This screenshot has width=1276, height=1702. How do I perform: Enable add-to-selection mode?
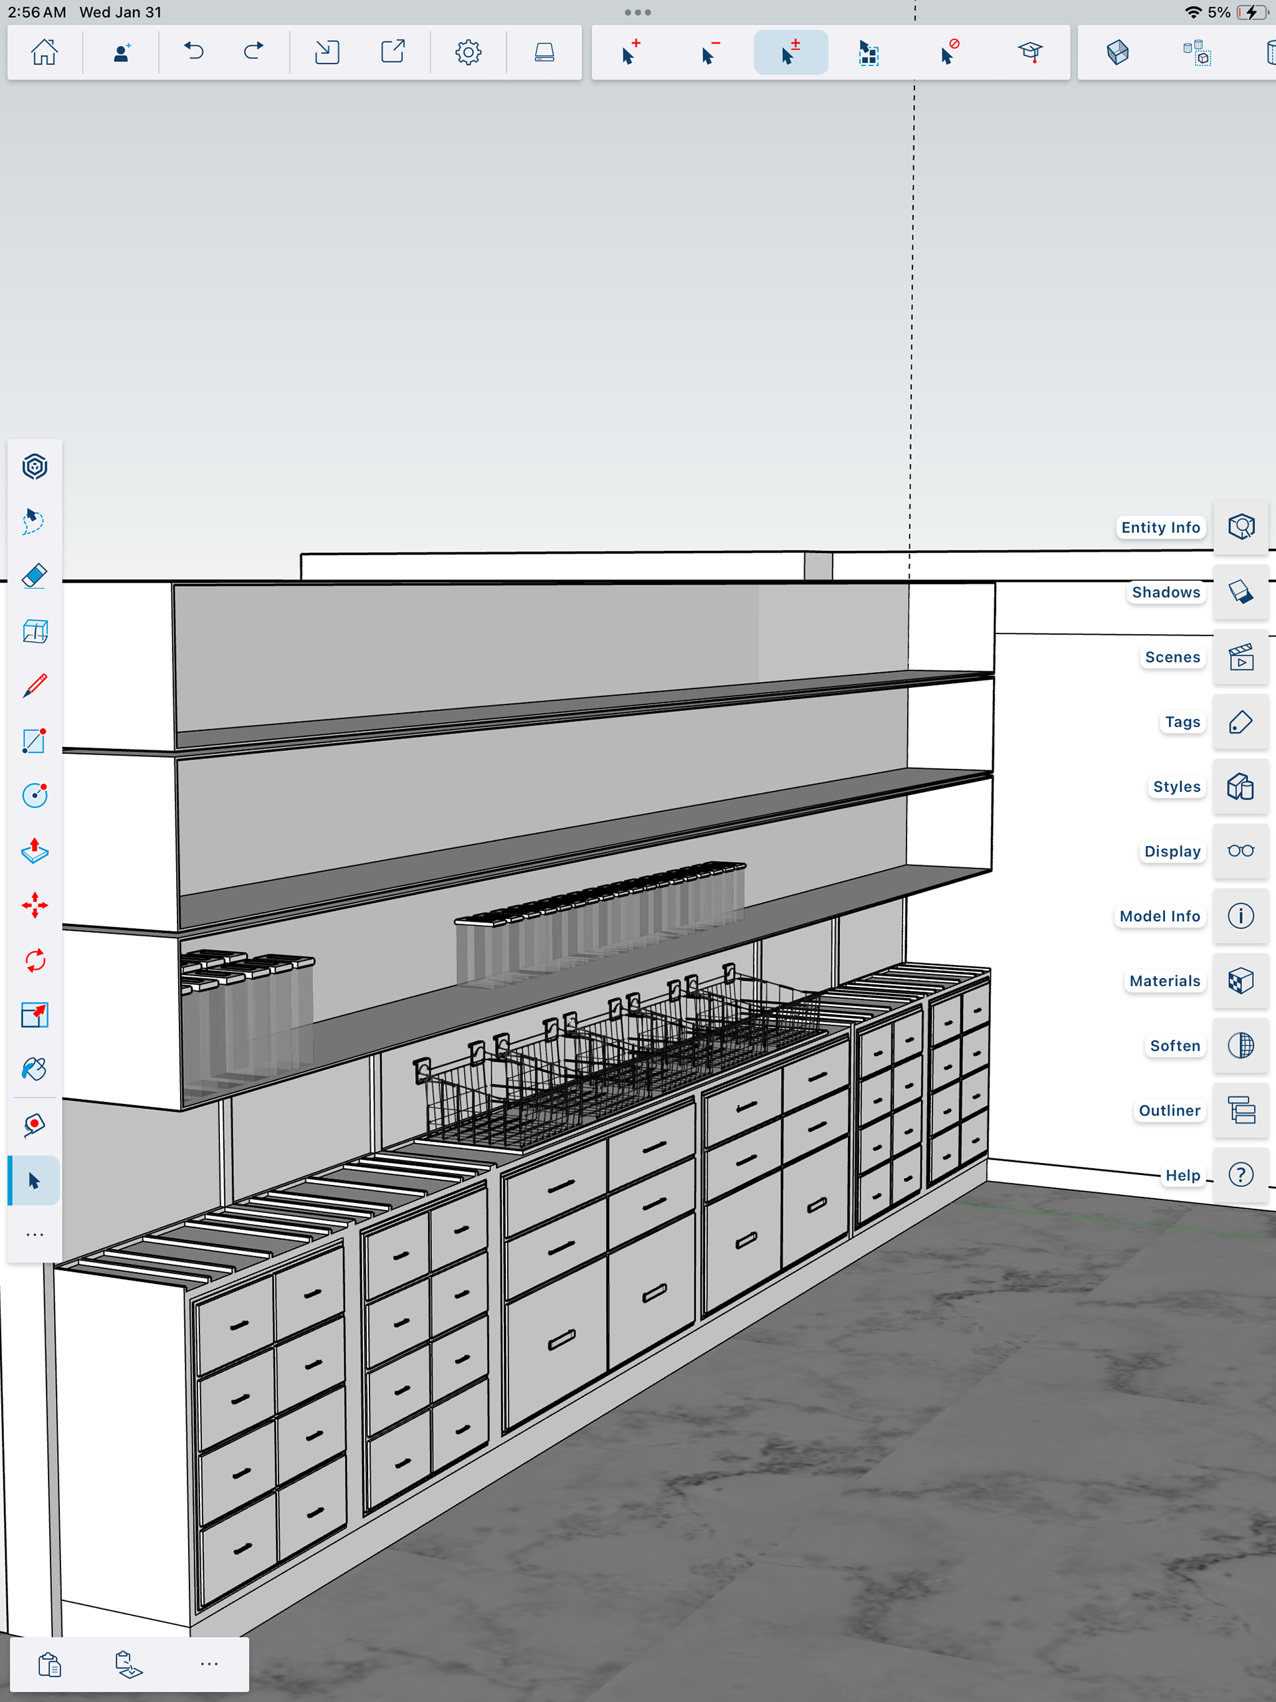pyautogui.click(x=630, y=53)
